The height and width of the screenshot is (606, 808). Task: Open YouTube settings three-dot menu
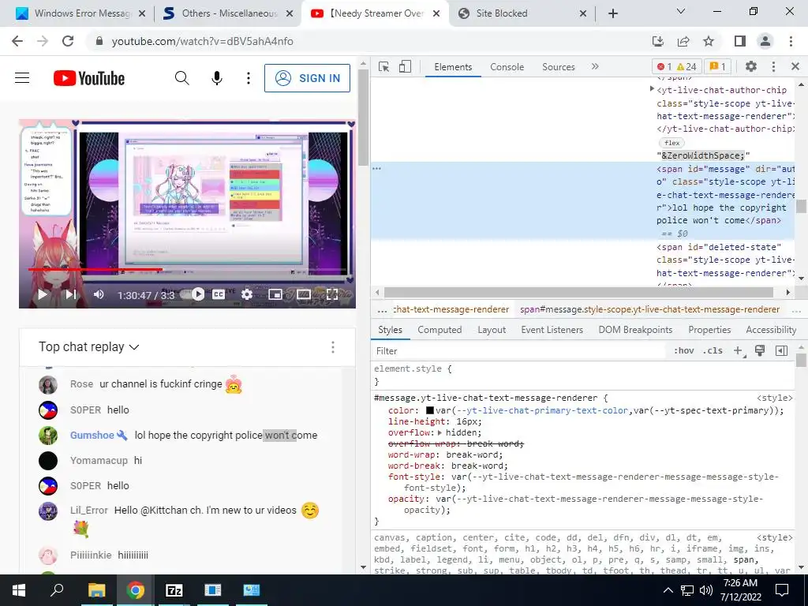point(249,78)
